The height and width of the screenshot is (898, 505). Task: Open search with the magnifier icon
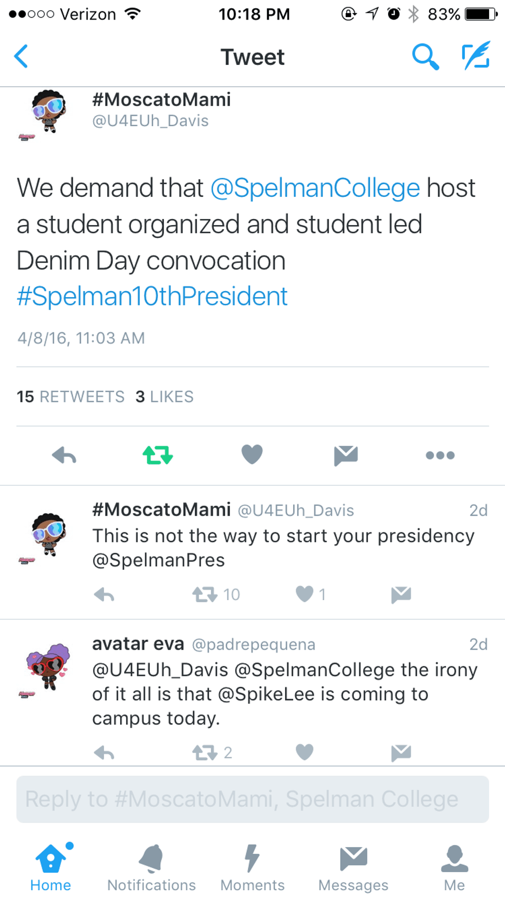tap(425, 56)
